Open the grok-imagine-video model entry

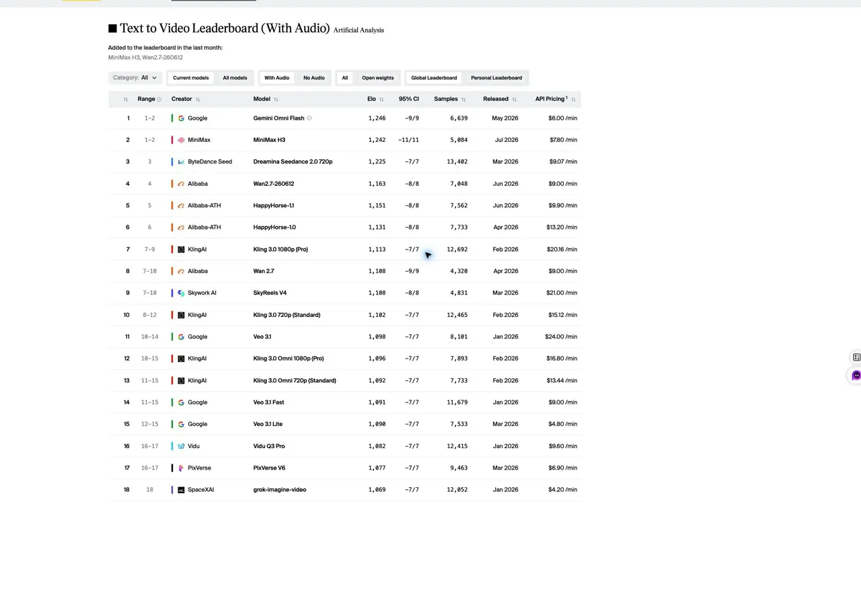(280, 490)
